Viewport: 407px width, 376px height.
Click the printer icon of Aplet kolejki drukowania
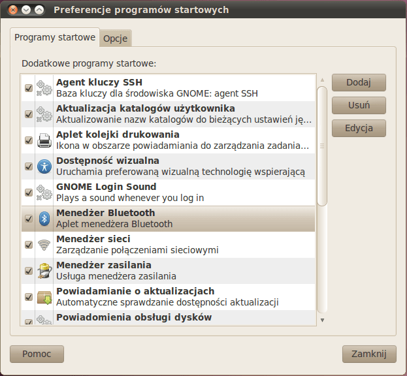click(x=44, y=140)
